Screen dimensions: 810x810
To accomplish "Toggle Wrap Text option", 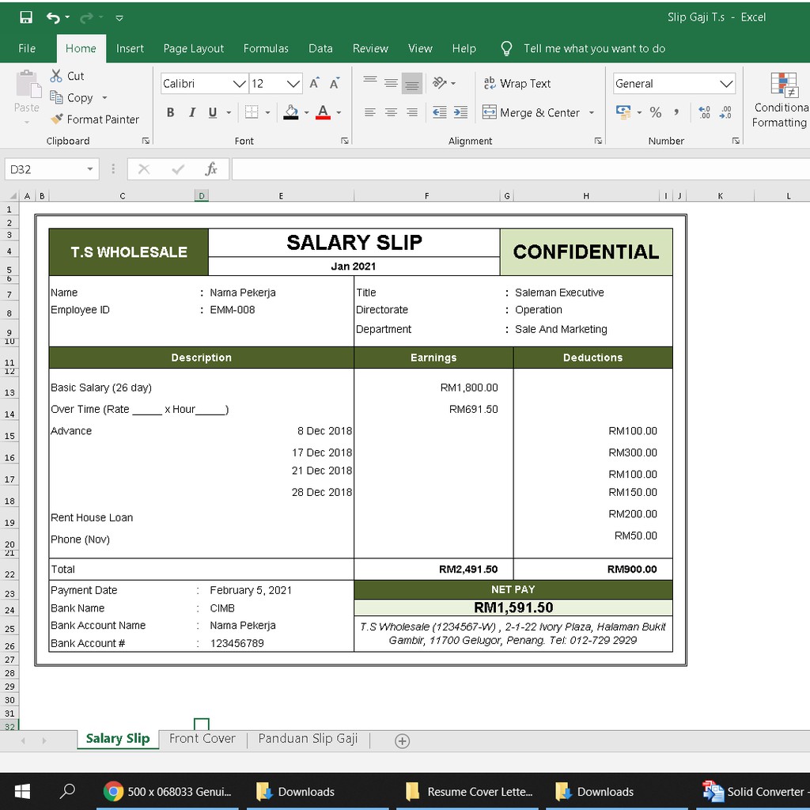I will [x=517, y=84].
